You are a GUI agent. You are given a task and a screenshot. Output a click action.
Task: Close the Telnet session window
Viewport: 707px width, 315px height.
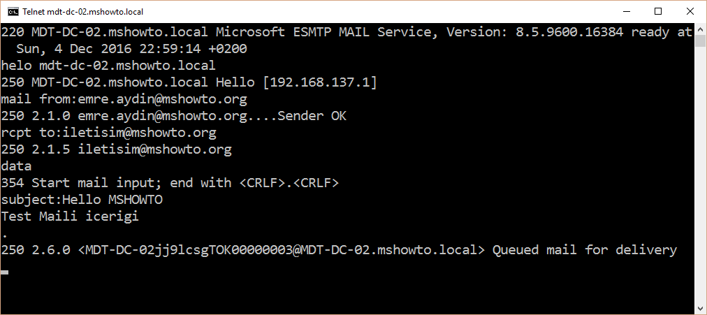[690, 11]
